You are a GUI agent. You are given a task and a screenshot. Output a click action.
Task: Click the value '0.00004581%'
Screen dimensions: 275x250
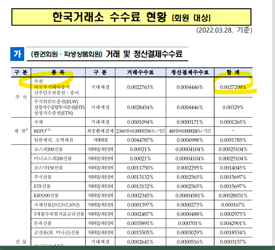[x=190, y=196]
